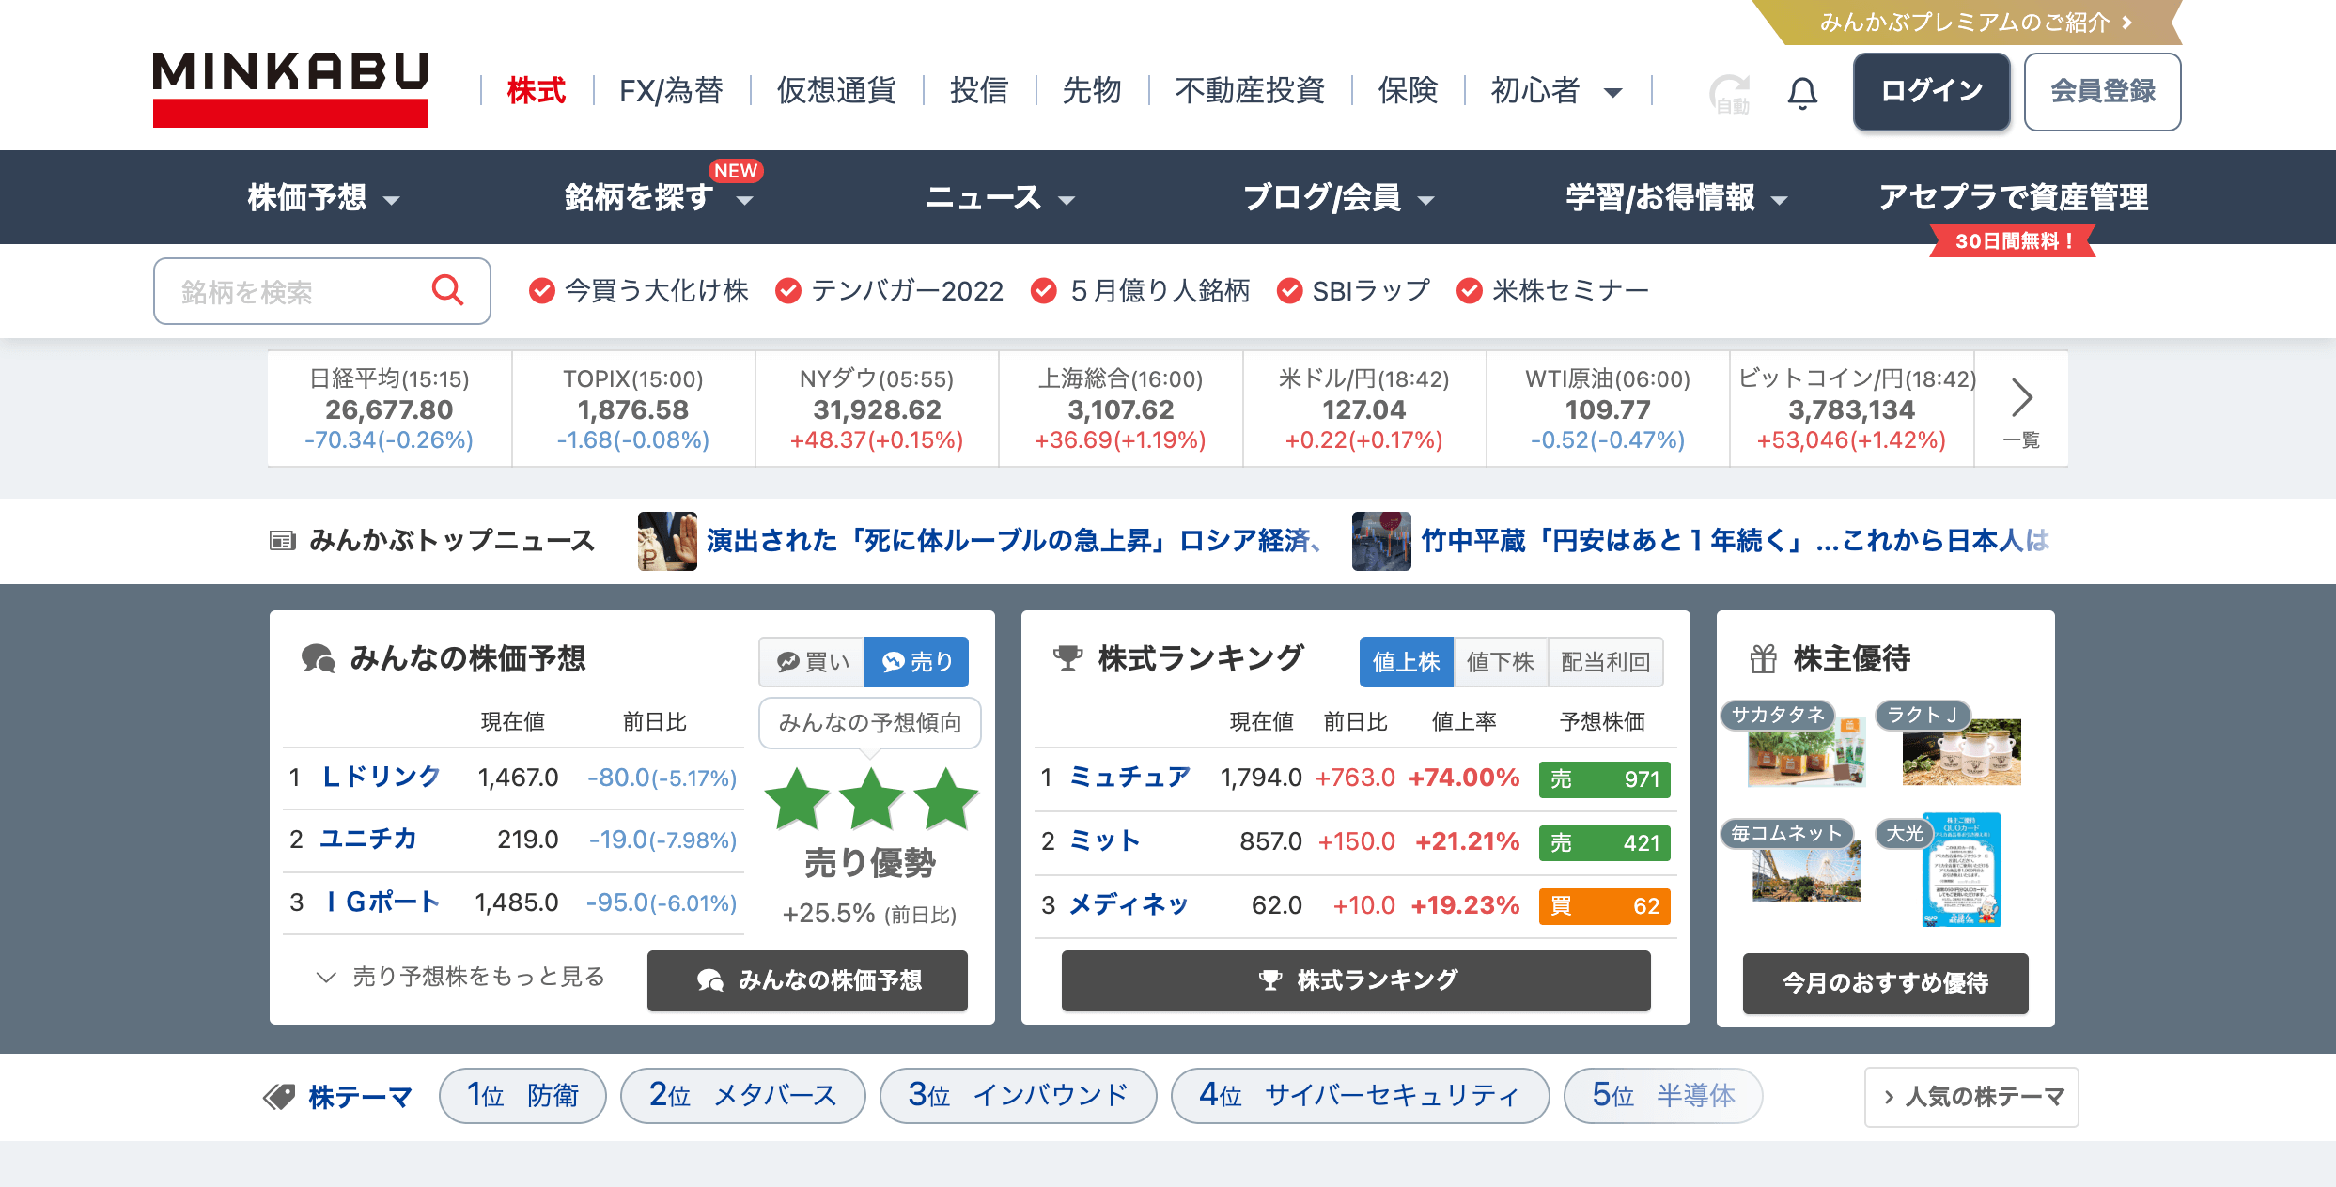The image size is (2336, 1187).
Task: Click the MINKABU logo
Action: click(x=289, y=89)
